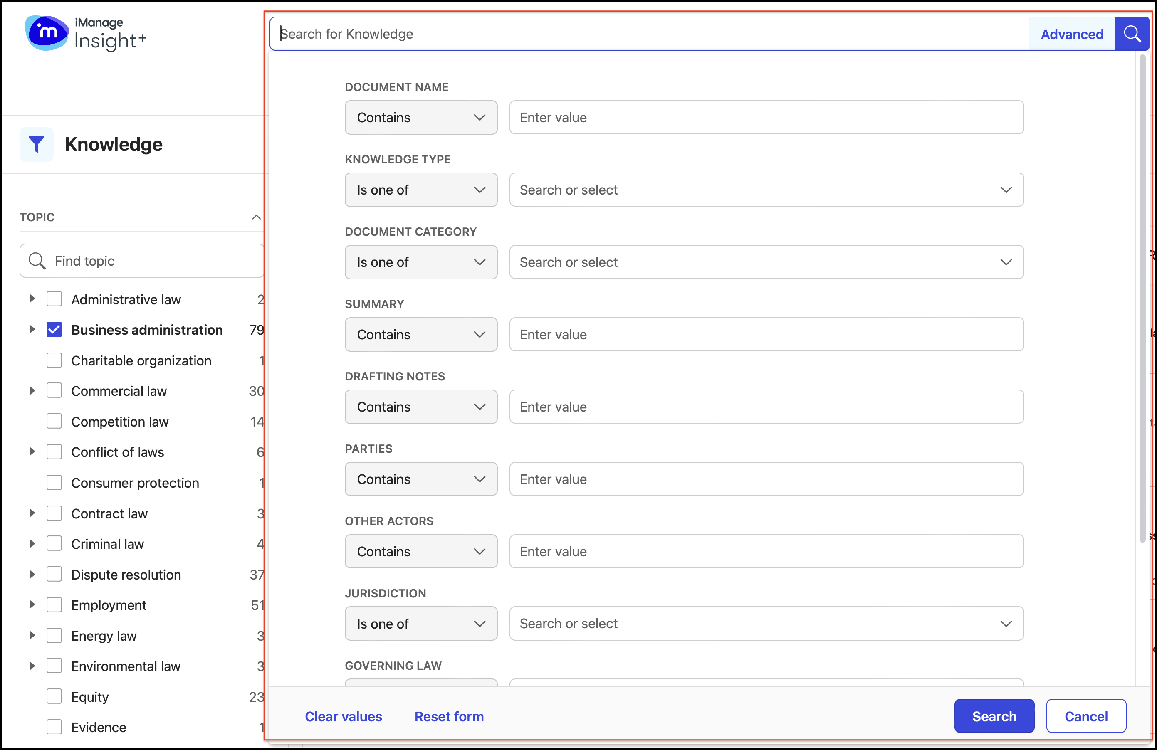Expand the Commercial law tree arrow
1157x750 pixels.
point(32,391)
